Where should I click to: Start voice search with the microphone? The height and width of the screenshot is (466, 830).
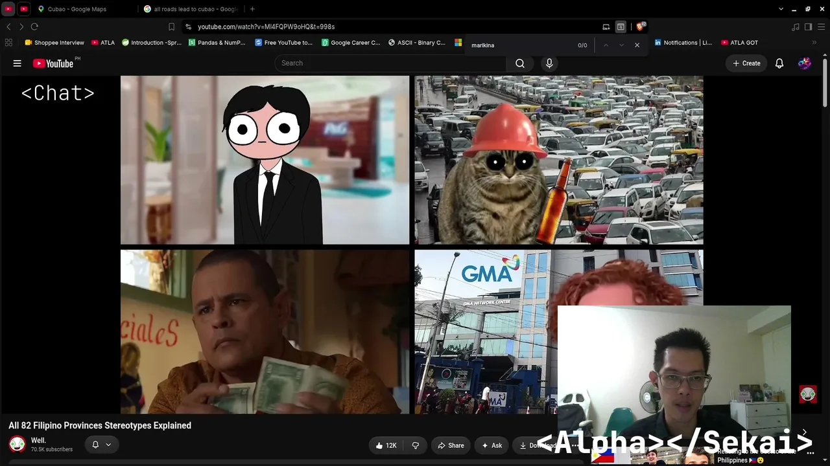[549, 63]
